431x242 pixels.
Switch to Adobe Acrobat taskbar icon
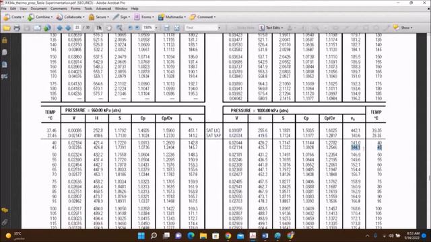tap(253, 236)
